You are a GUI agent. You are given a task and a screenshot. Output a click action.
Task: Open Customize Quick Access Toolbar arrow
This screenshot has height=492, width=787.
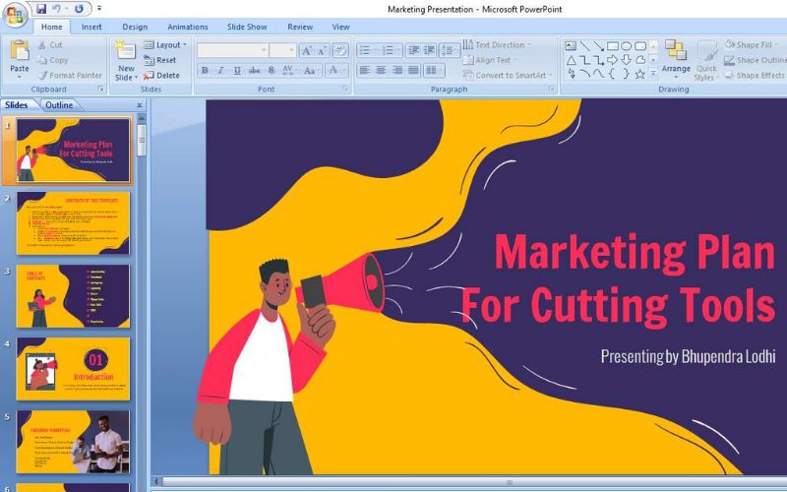tap(99, 9)
